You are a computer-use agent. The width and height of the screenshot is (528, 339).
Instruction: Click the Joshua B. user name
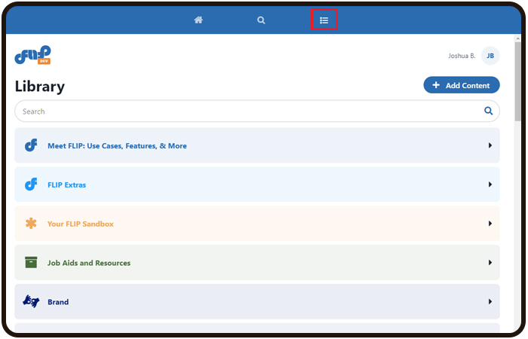(x=462, y=56)
